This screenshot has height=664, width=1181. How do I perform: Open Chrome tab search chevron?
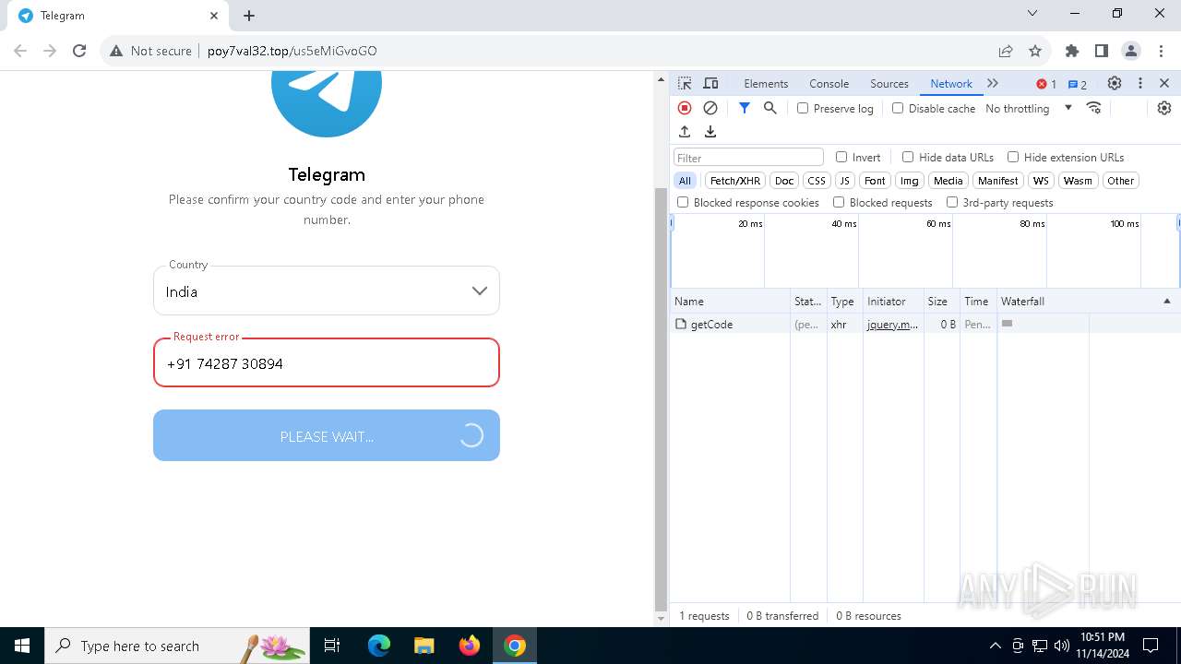click(1032, 14)
